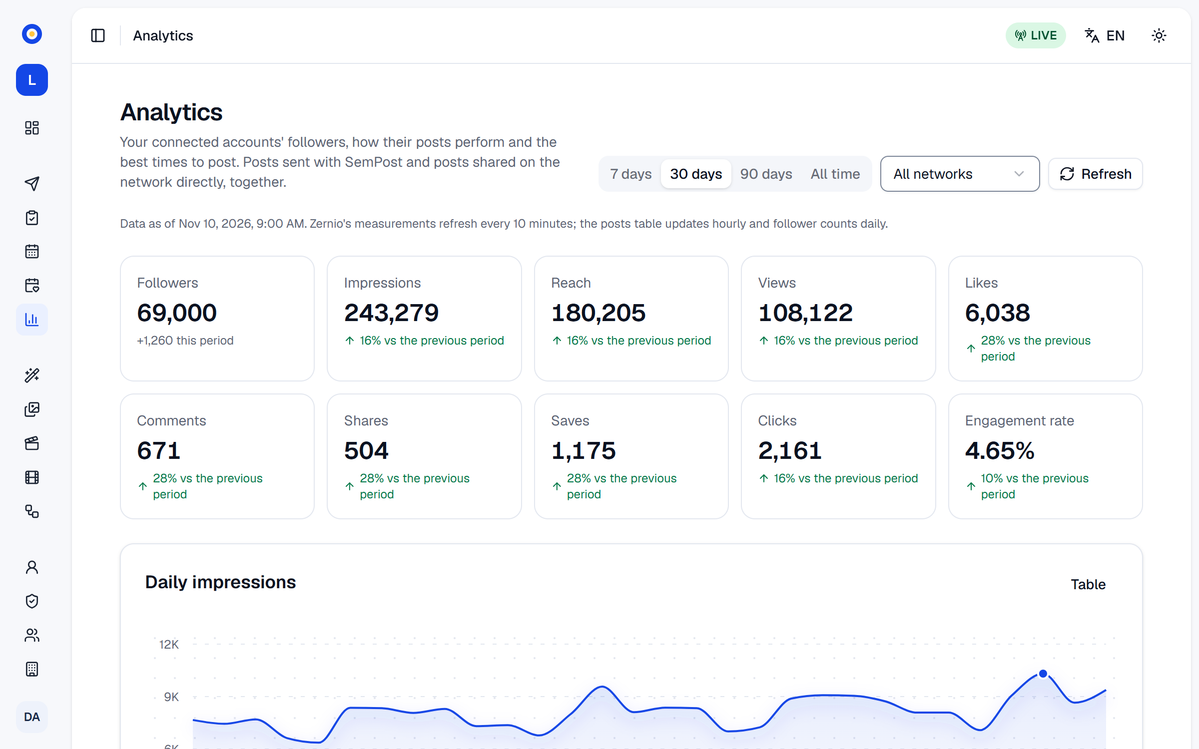Viewport: 1199px width, 749px height.
Task: Click the Comments 671 value
Action: click(x=158, y=450)
